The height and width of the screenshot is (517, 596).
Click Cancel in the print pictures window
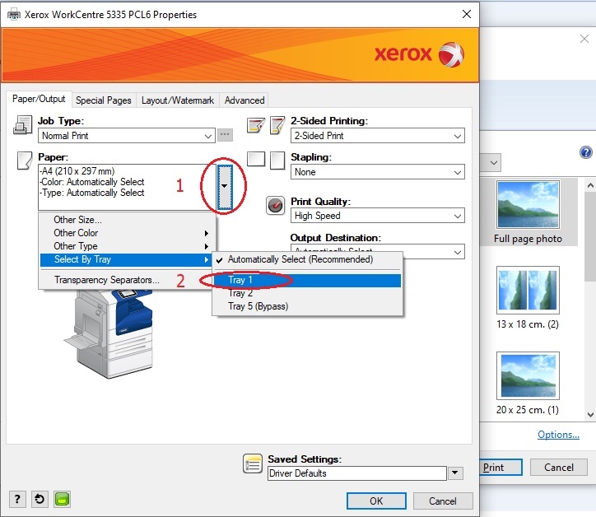(559, 468)
